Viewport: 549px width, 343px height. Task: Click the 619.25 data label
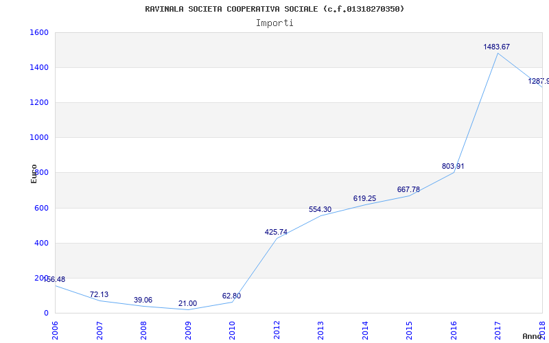click(364, 198)
